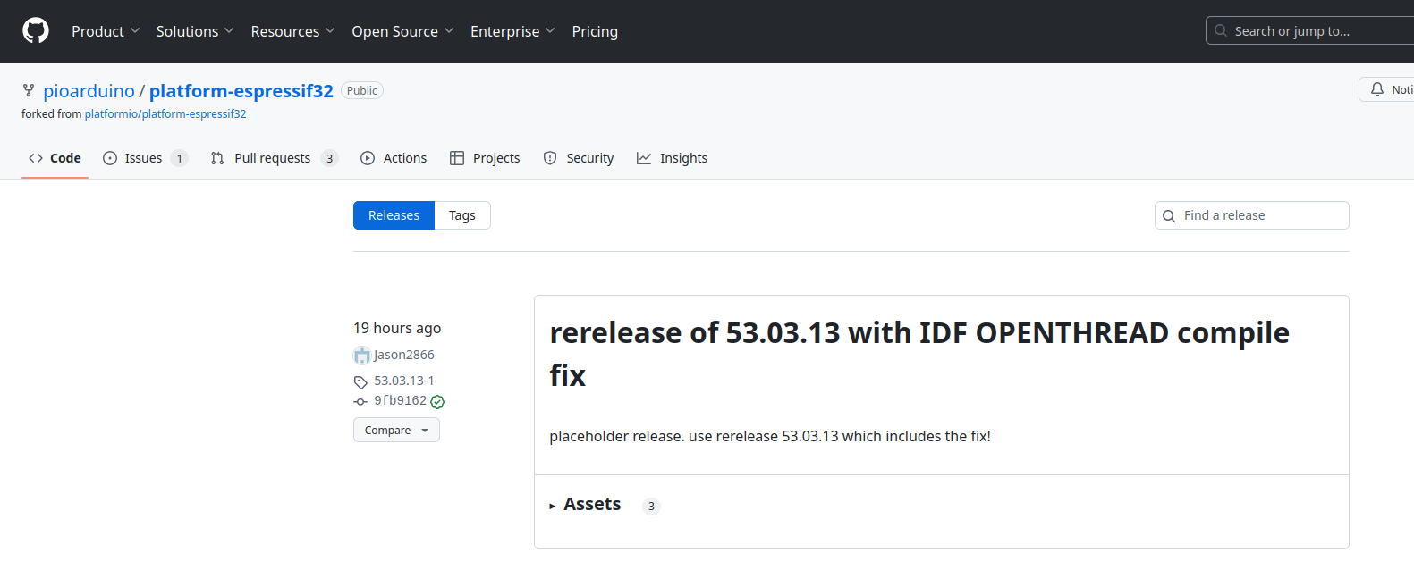1414x561 pixels.
Task: Open the GitHub home logo
Action: (x=36, y=30)
